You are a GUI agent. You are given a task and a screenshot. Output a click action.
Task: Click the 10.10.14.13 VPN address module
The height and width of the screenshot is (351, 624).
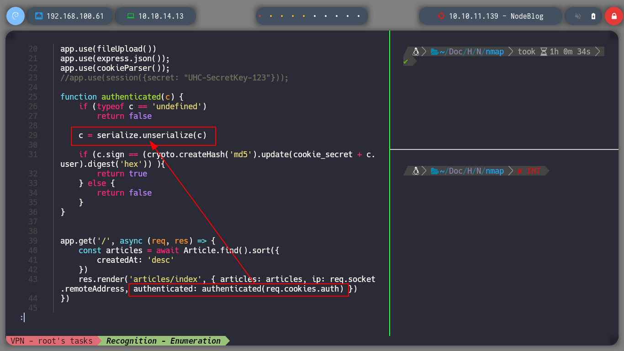point(155,16)
